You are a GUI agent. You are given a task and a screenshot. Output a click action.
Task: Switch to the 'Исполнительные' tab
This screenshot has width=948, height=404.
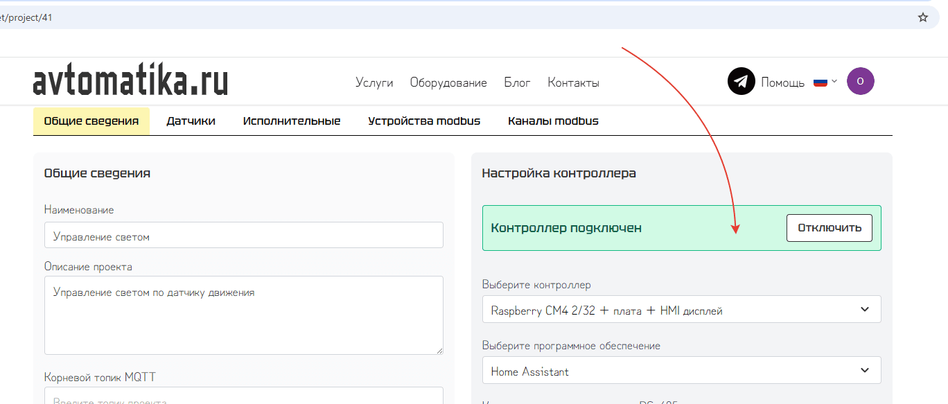tap(292, 121)
